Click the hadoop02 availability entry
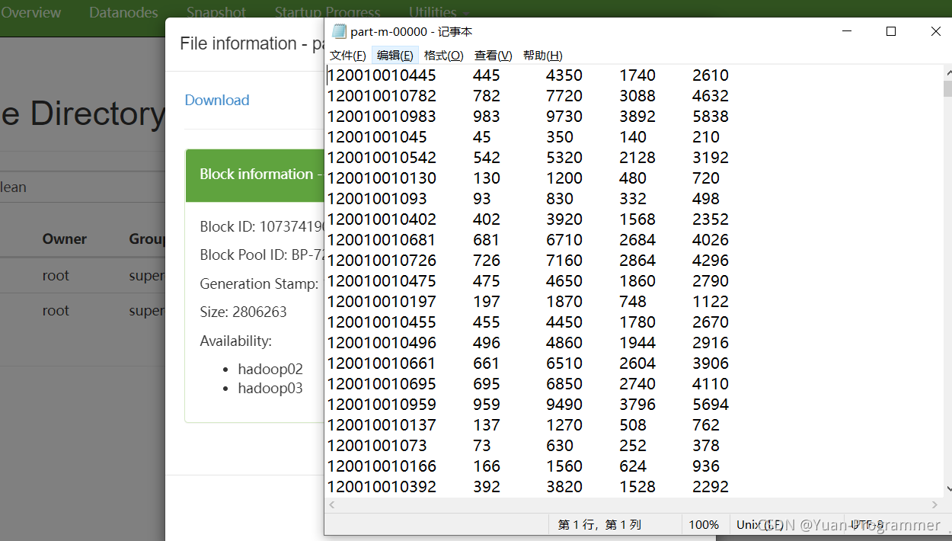 [x=270, y=369]
